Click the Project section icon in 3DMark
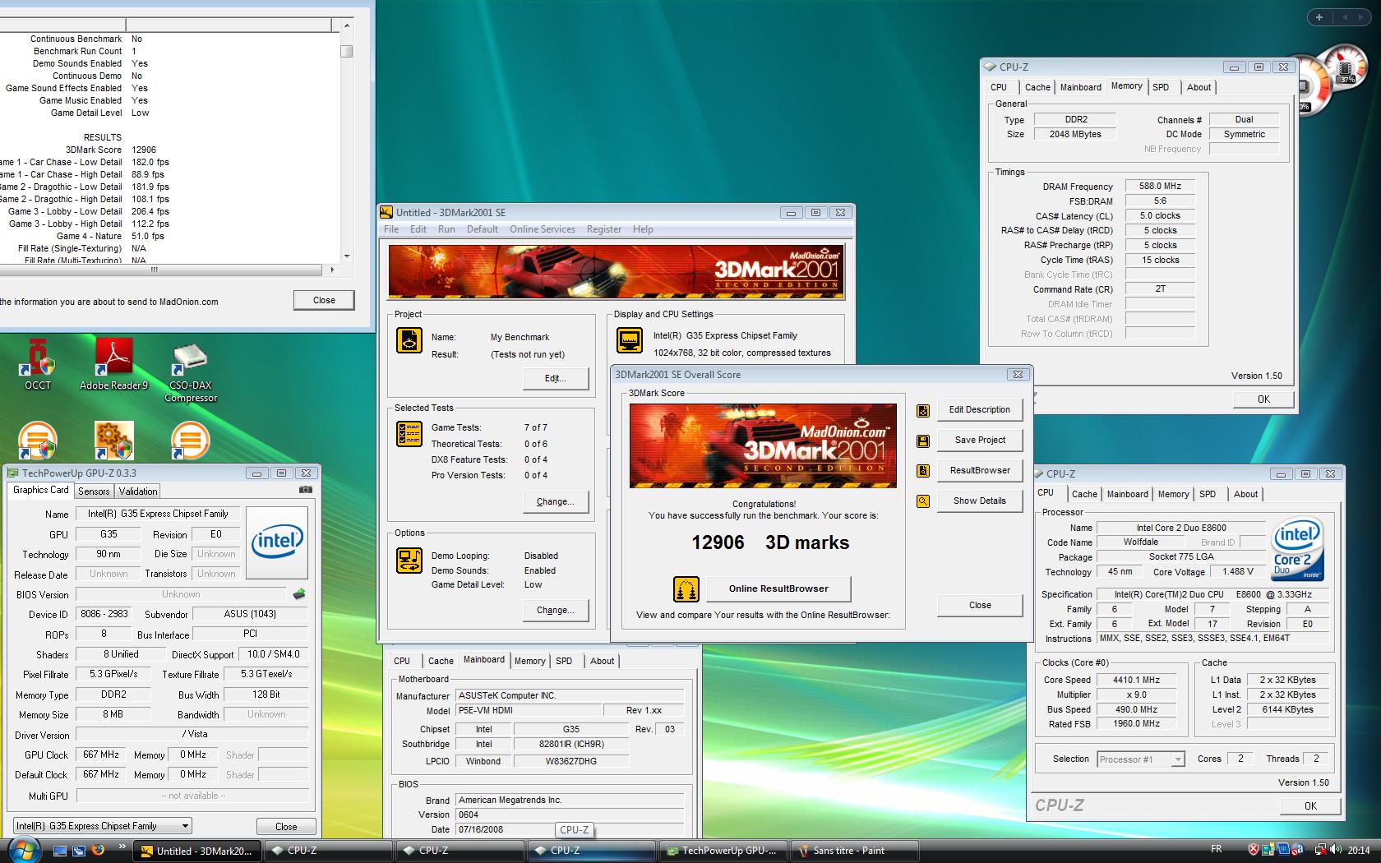The image size is (1381, 863). 409,340
